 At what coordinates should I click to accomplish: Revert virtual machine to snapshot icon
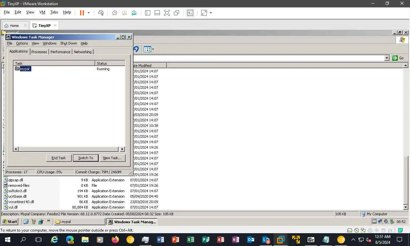tap(124, 13)
